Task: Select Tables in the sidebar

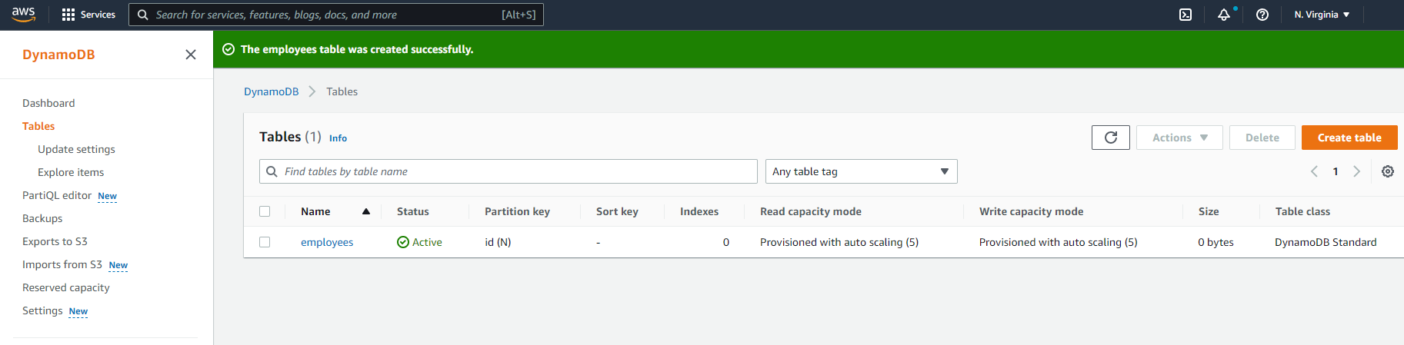Action: click(x=38, y=126)
